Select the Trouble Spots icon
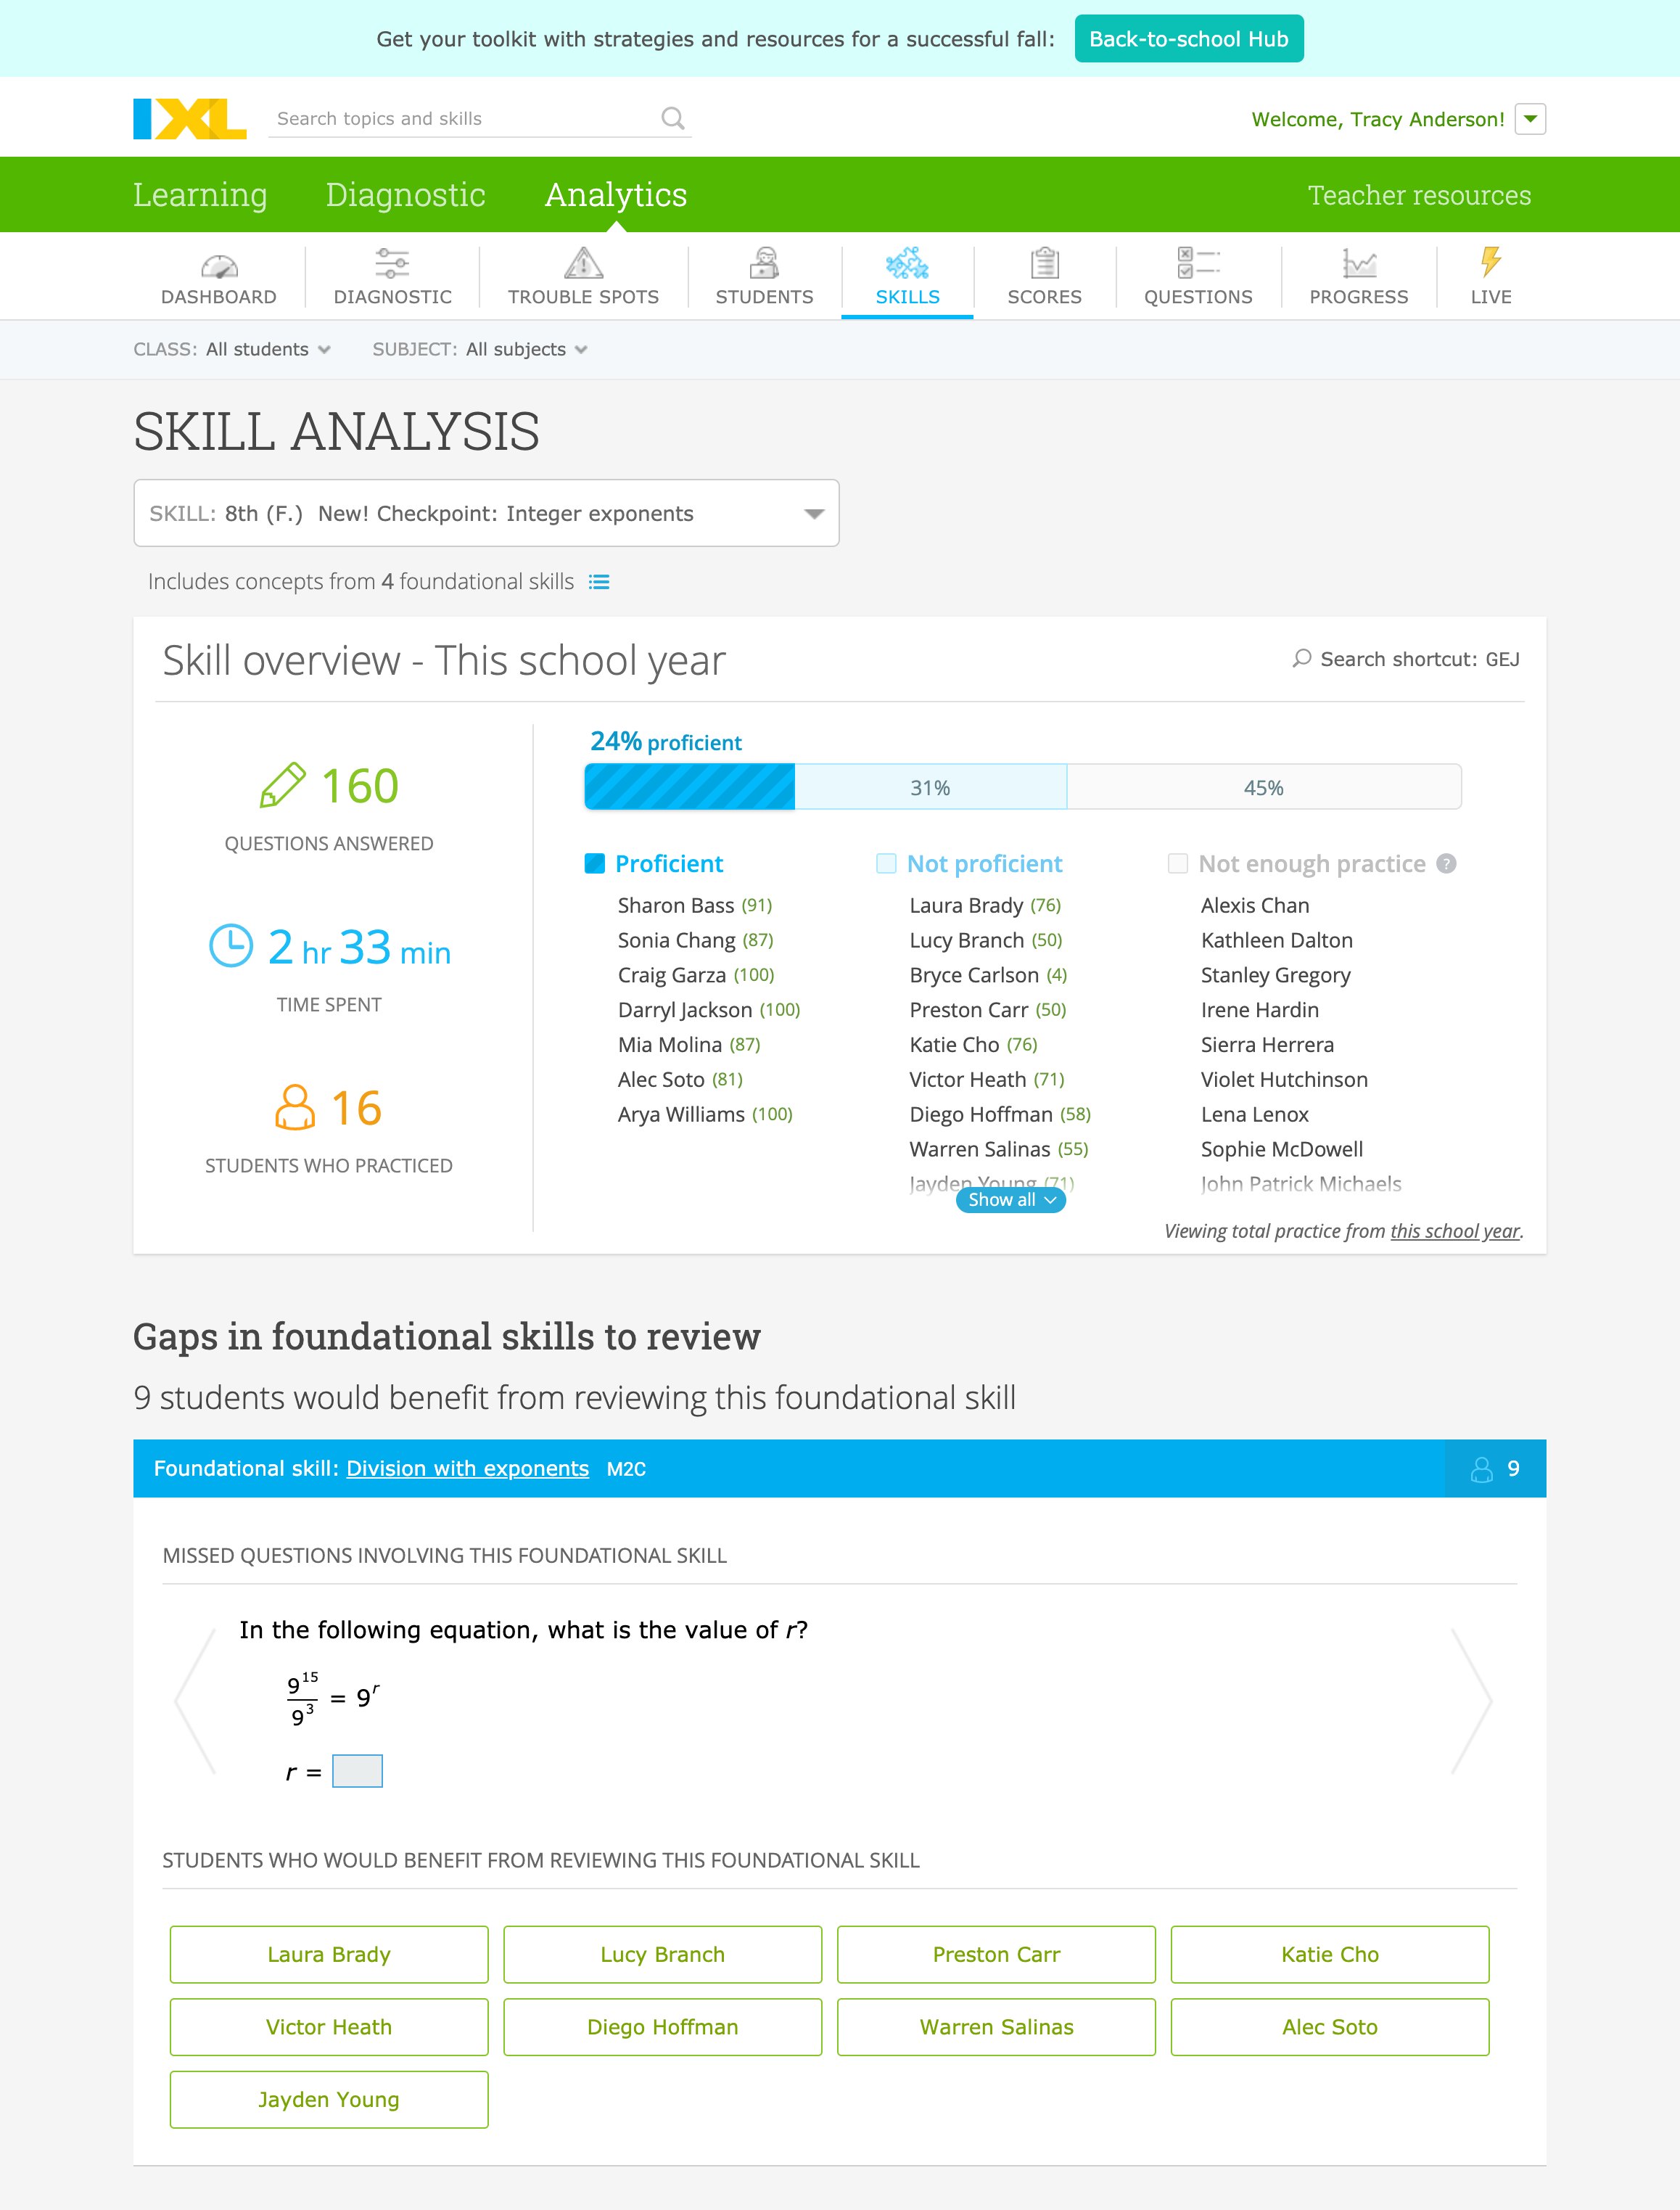This screenshot has height=2210, width=1680. (x=583, y=265)
